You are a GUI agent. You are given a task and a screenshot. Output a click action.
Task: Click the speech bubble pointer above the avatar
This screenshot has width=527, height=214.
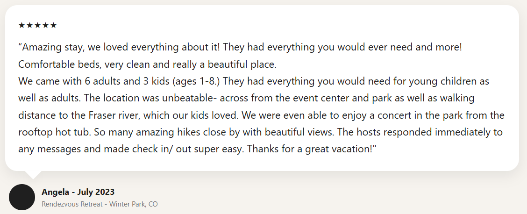point(32,174)
